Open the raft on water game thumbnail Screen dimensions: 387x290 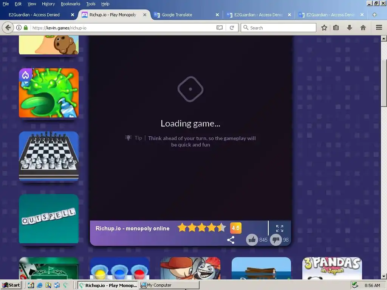[261, 268]
